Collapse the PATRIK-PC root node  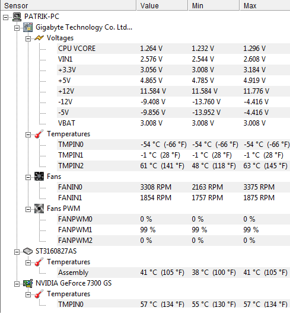5,17
